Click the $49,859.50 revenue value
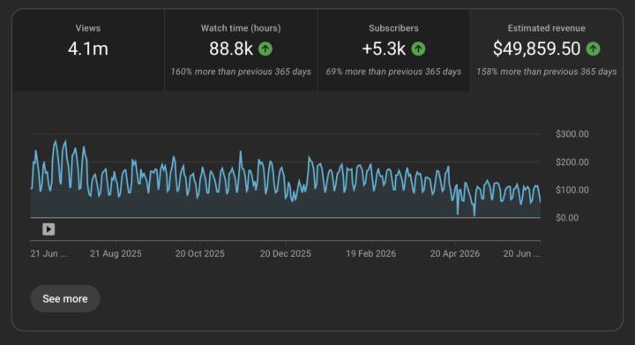Image resolution: width=635 pixels, height=345 pixels. 536,49
